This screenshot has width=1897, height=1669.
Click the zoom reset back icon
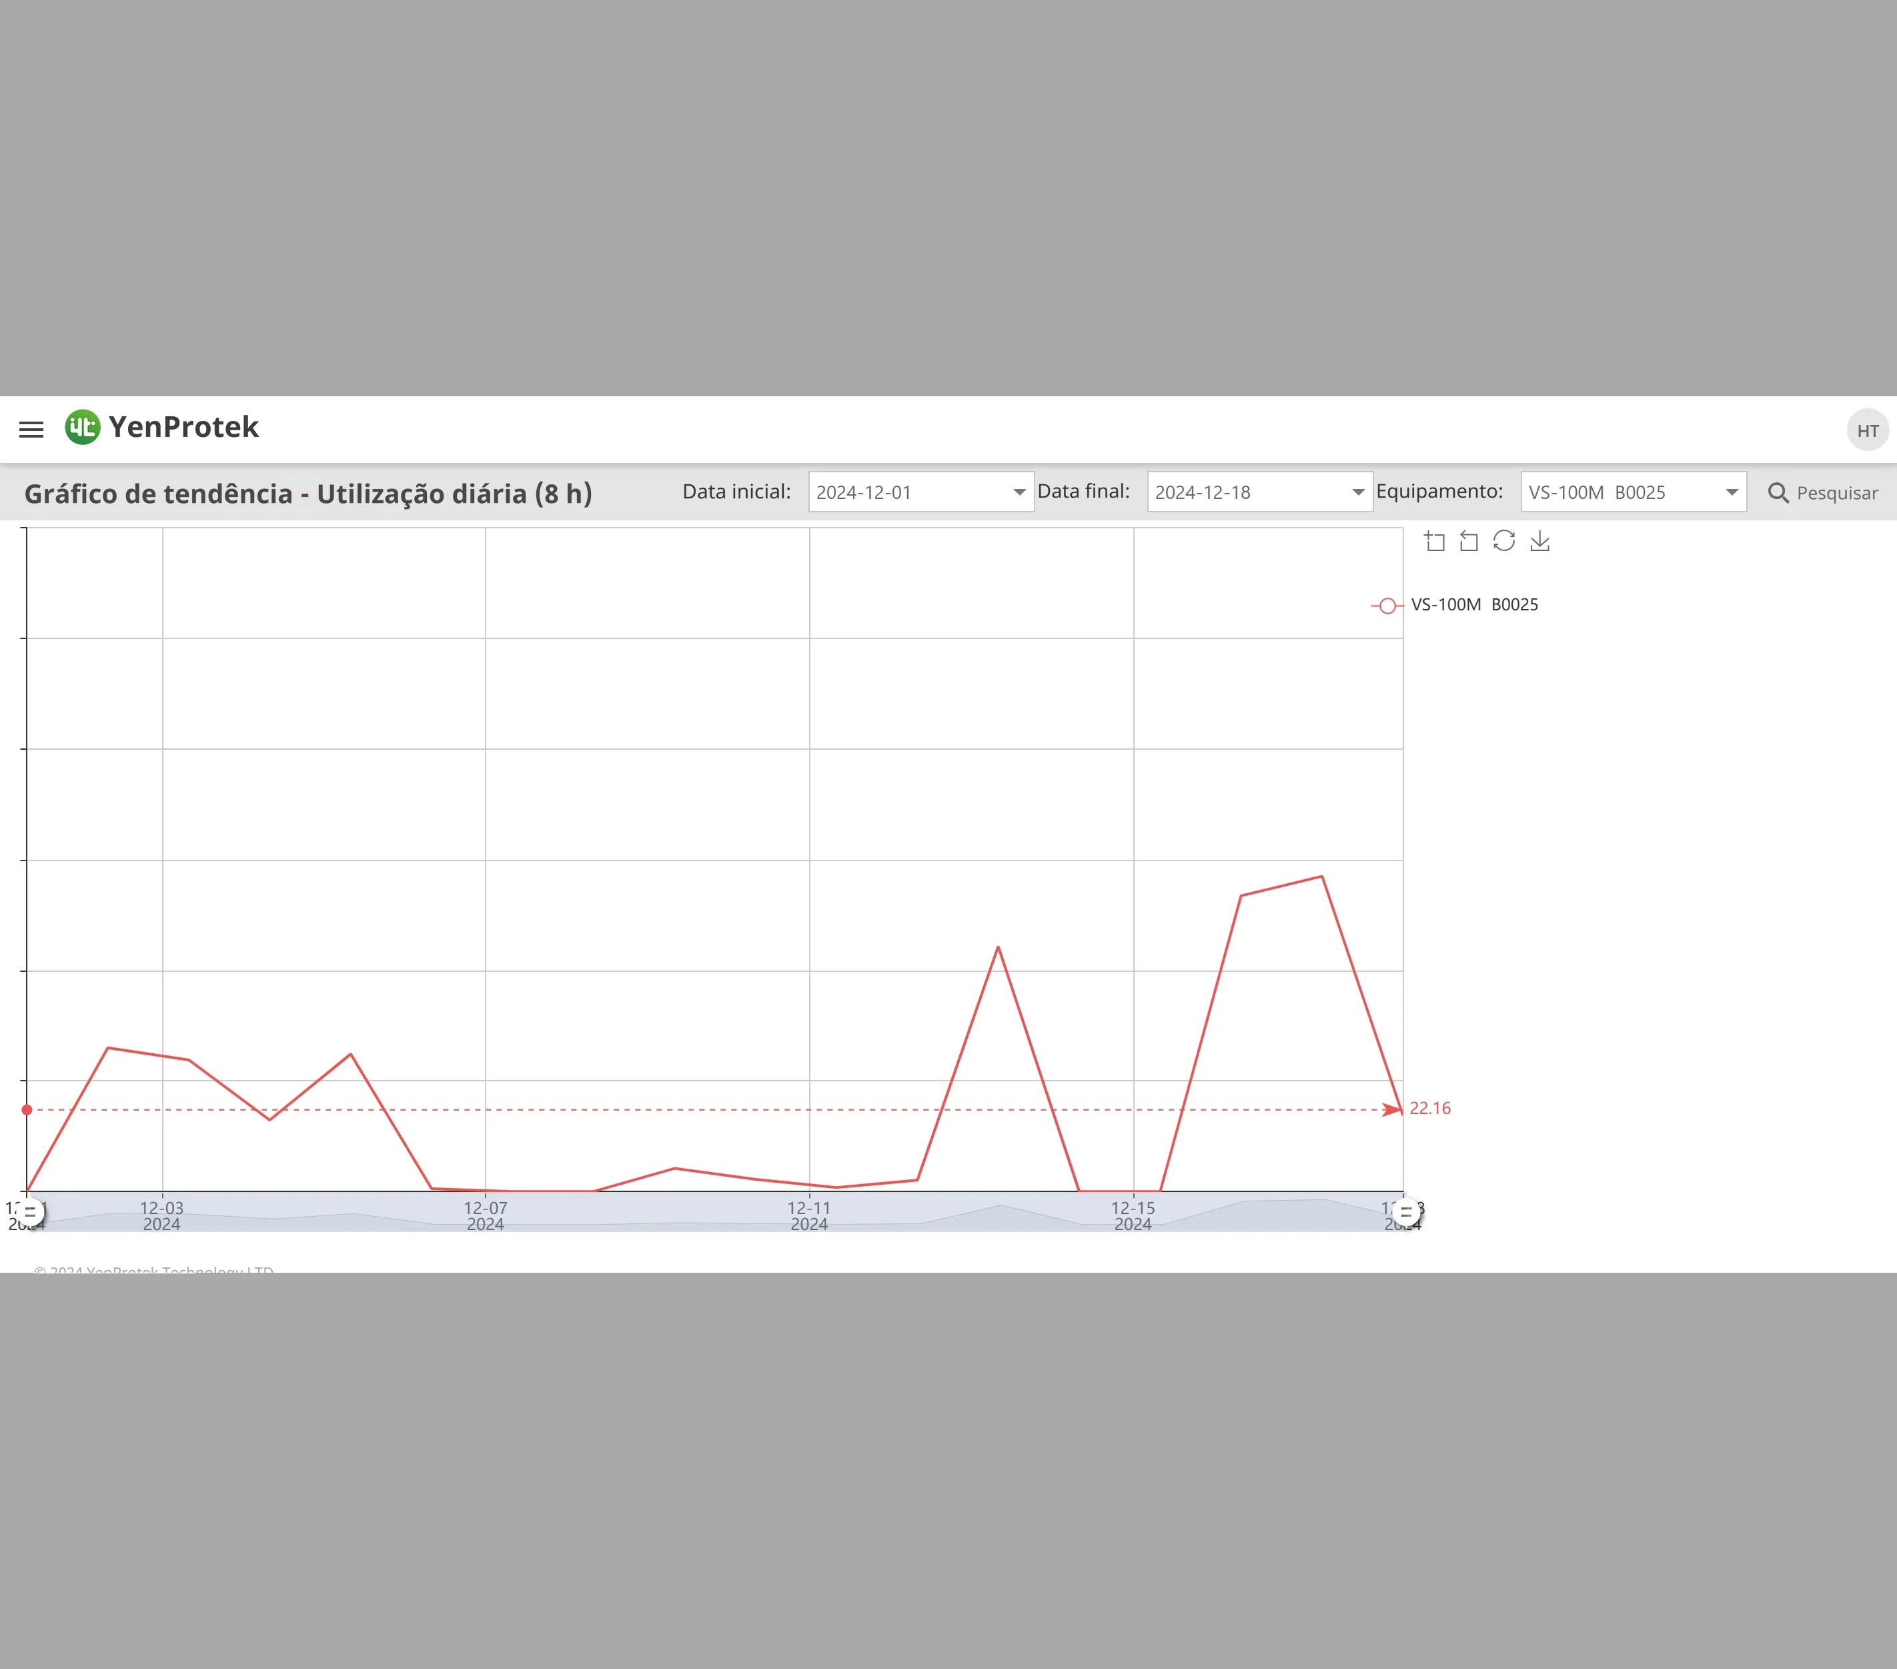(1469, 541)
